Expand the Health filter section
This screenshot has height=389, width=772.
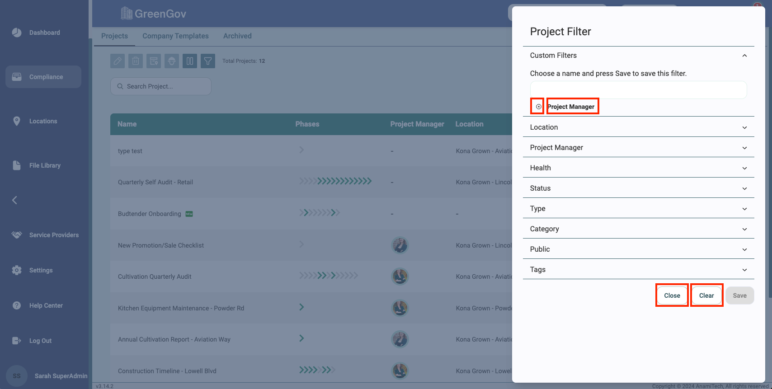639,168
